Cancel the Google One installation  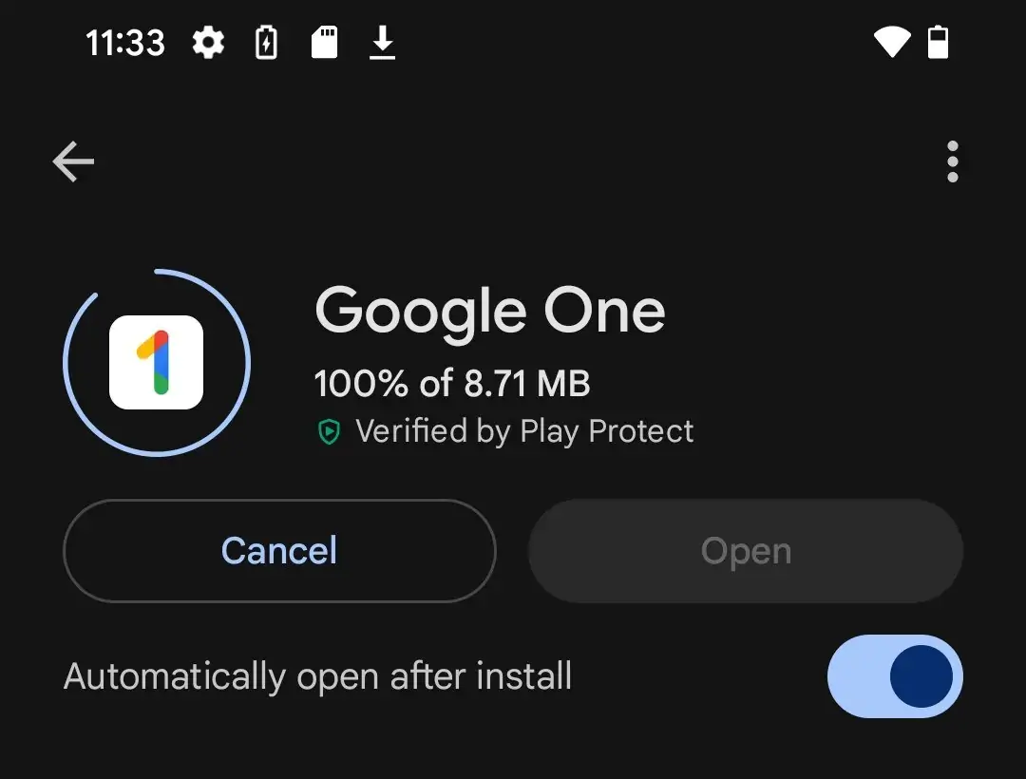click(279, 551)
